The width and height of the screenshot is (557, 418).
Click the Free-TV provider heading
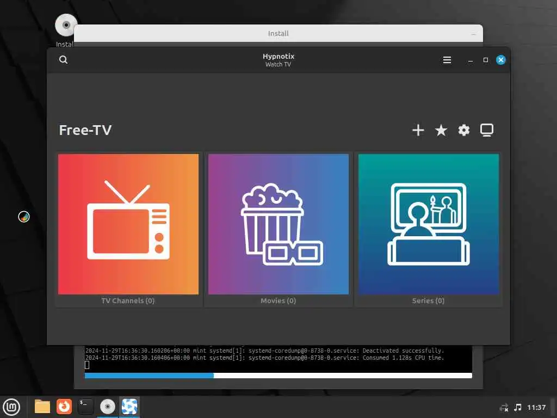[85, 130]
